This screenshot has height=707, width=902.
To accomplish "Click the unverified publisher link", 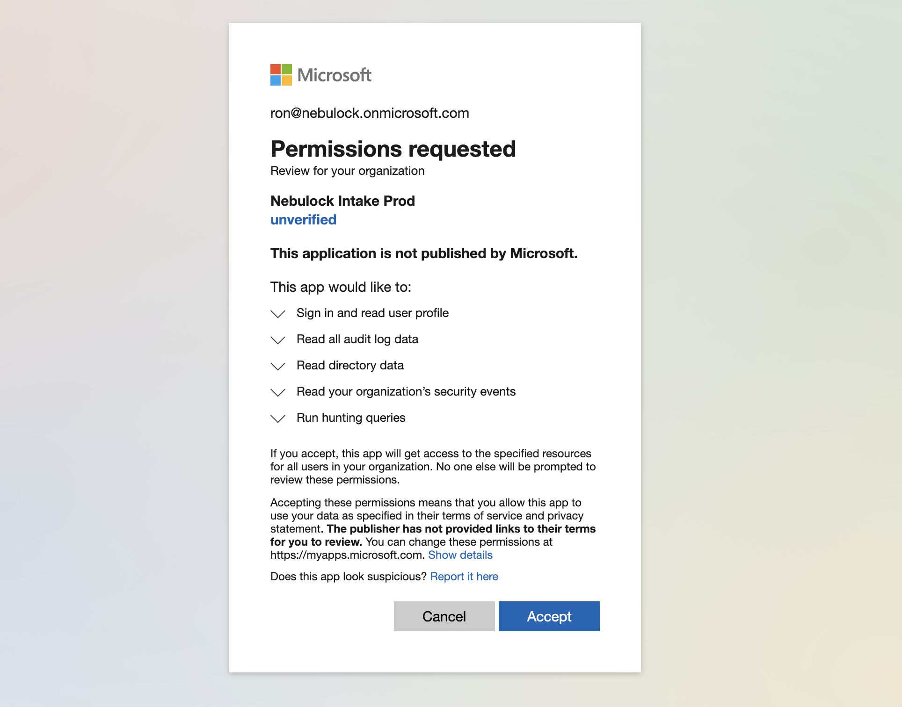I will (x=303, y=220).
